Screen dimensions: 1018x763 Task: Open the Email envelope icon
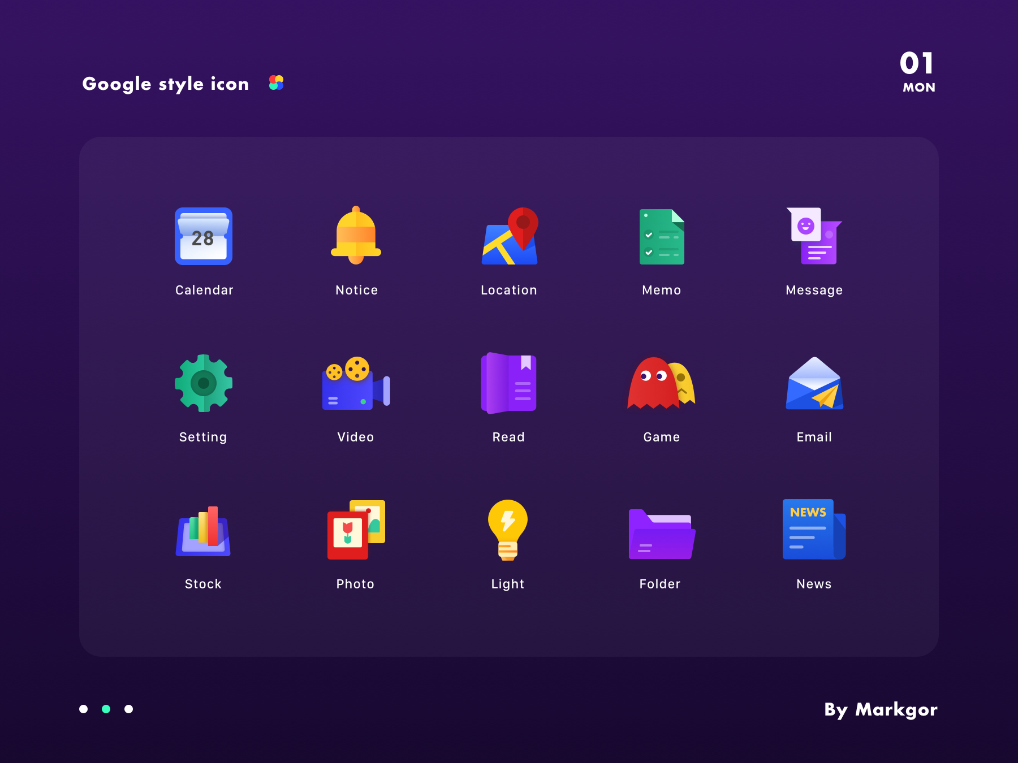pyautogui.click(x=814, y=383)
